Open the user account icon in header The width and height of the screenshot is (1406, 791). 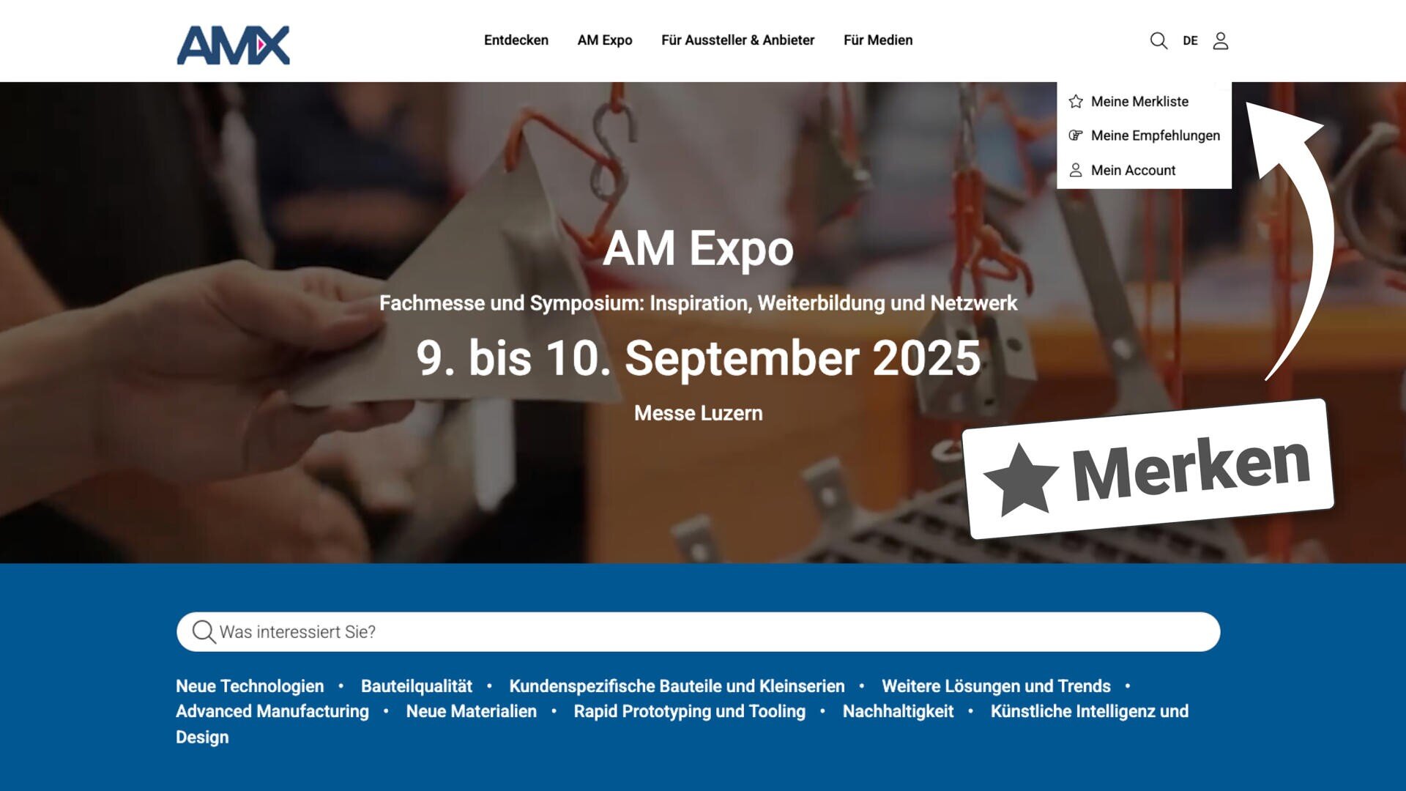1220,40
